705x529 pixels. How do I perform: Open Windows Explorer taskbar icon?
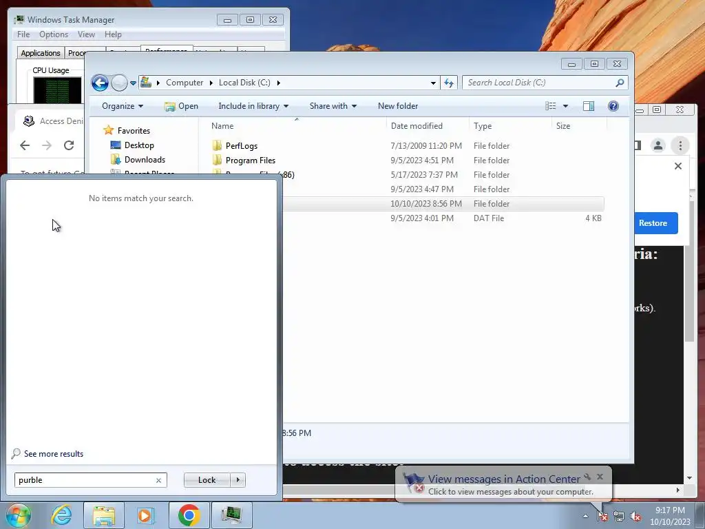pyautogui.click(x=104, y=515)
